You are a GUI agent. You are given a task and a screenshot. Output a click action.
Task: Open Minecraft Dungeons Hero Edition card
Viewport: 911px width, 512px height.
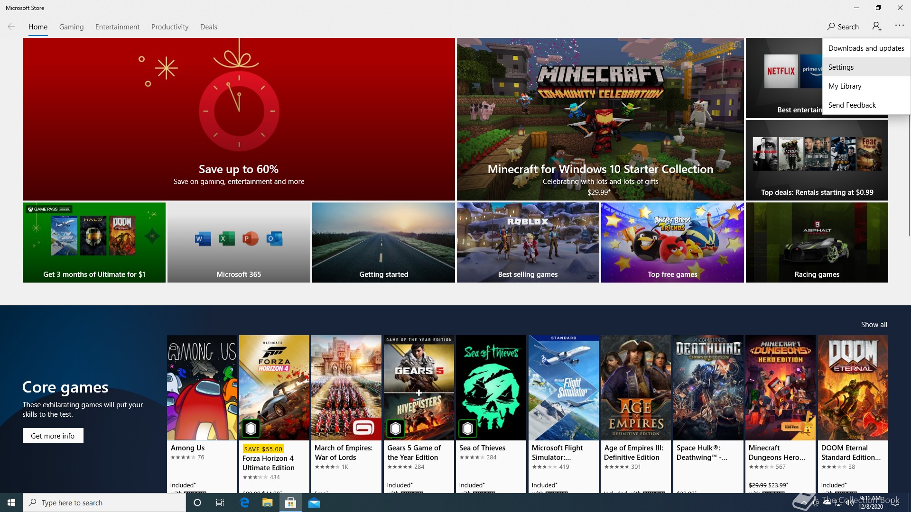780,414
